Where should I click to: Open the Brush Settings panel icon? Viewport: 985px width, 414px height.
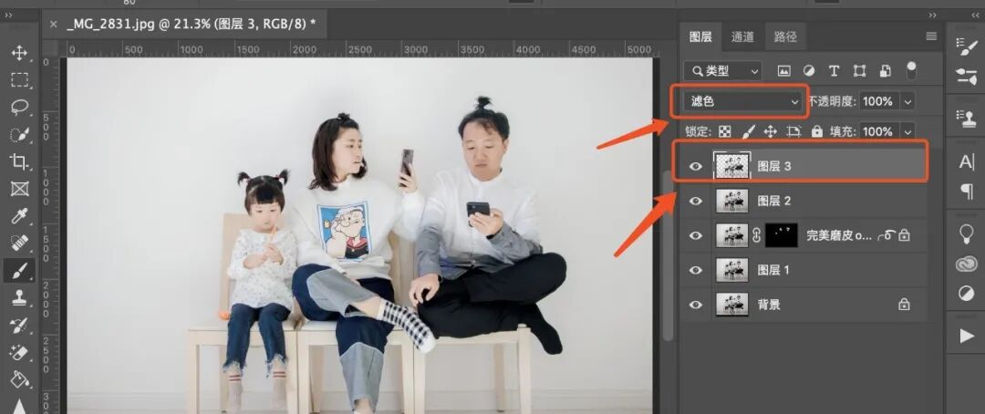point(966,47)
